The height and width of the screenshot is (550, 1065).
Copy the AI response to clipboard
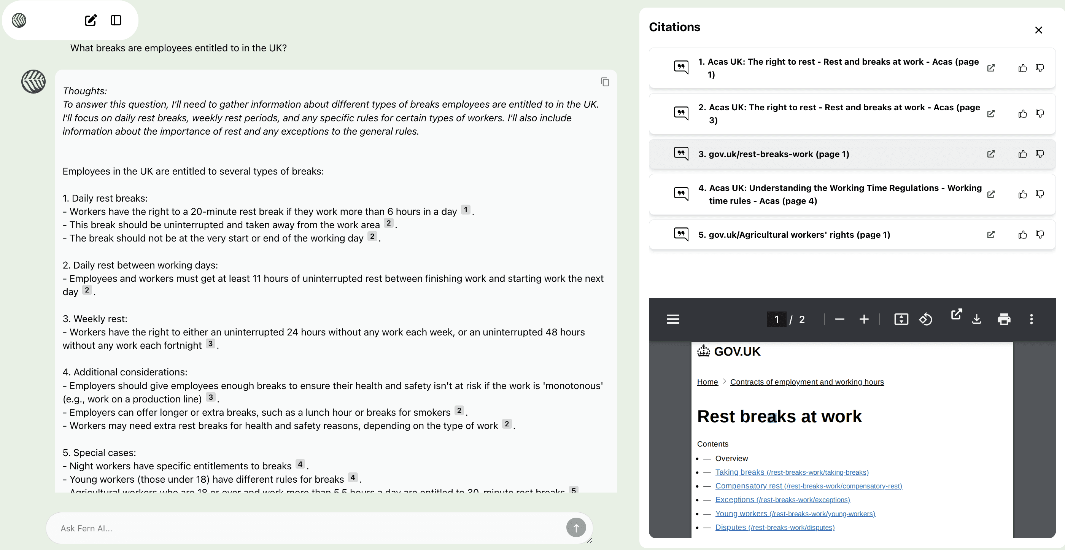605,82
